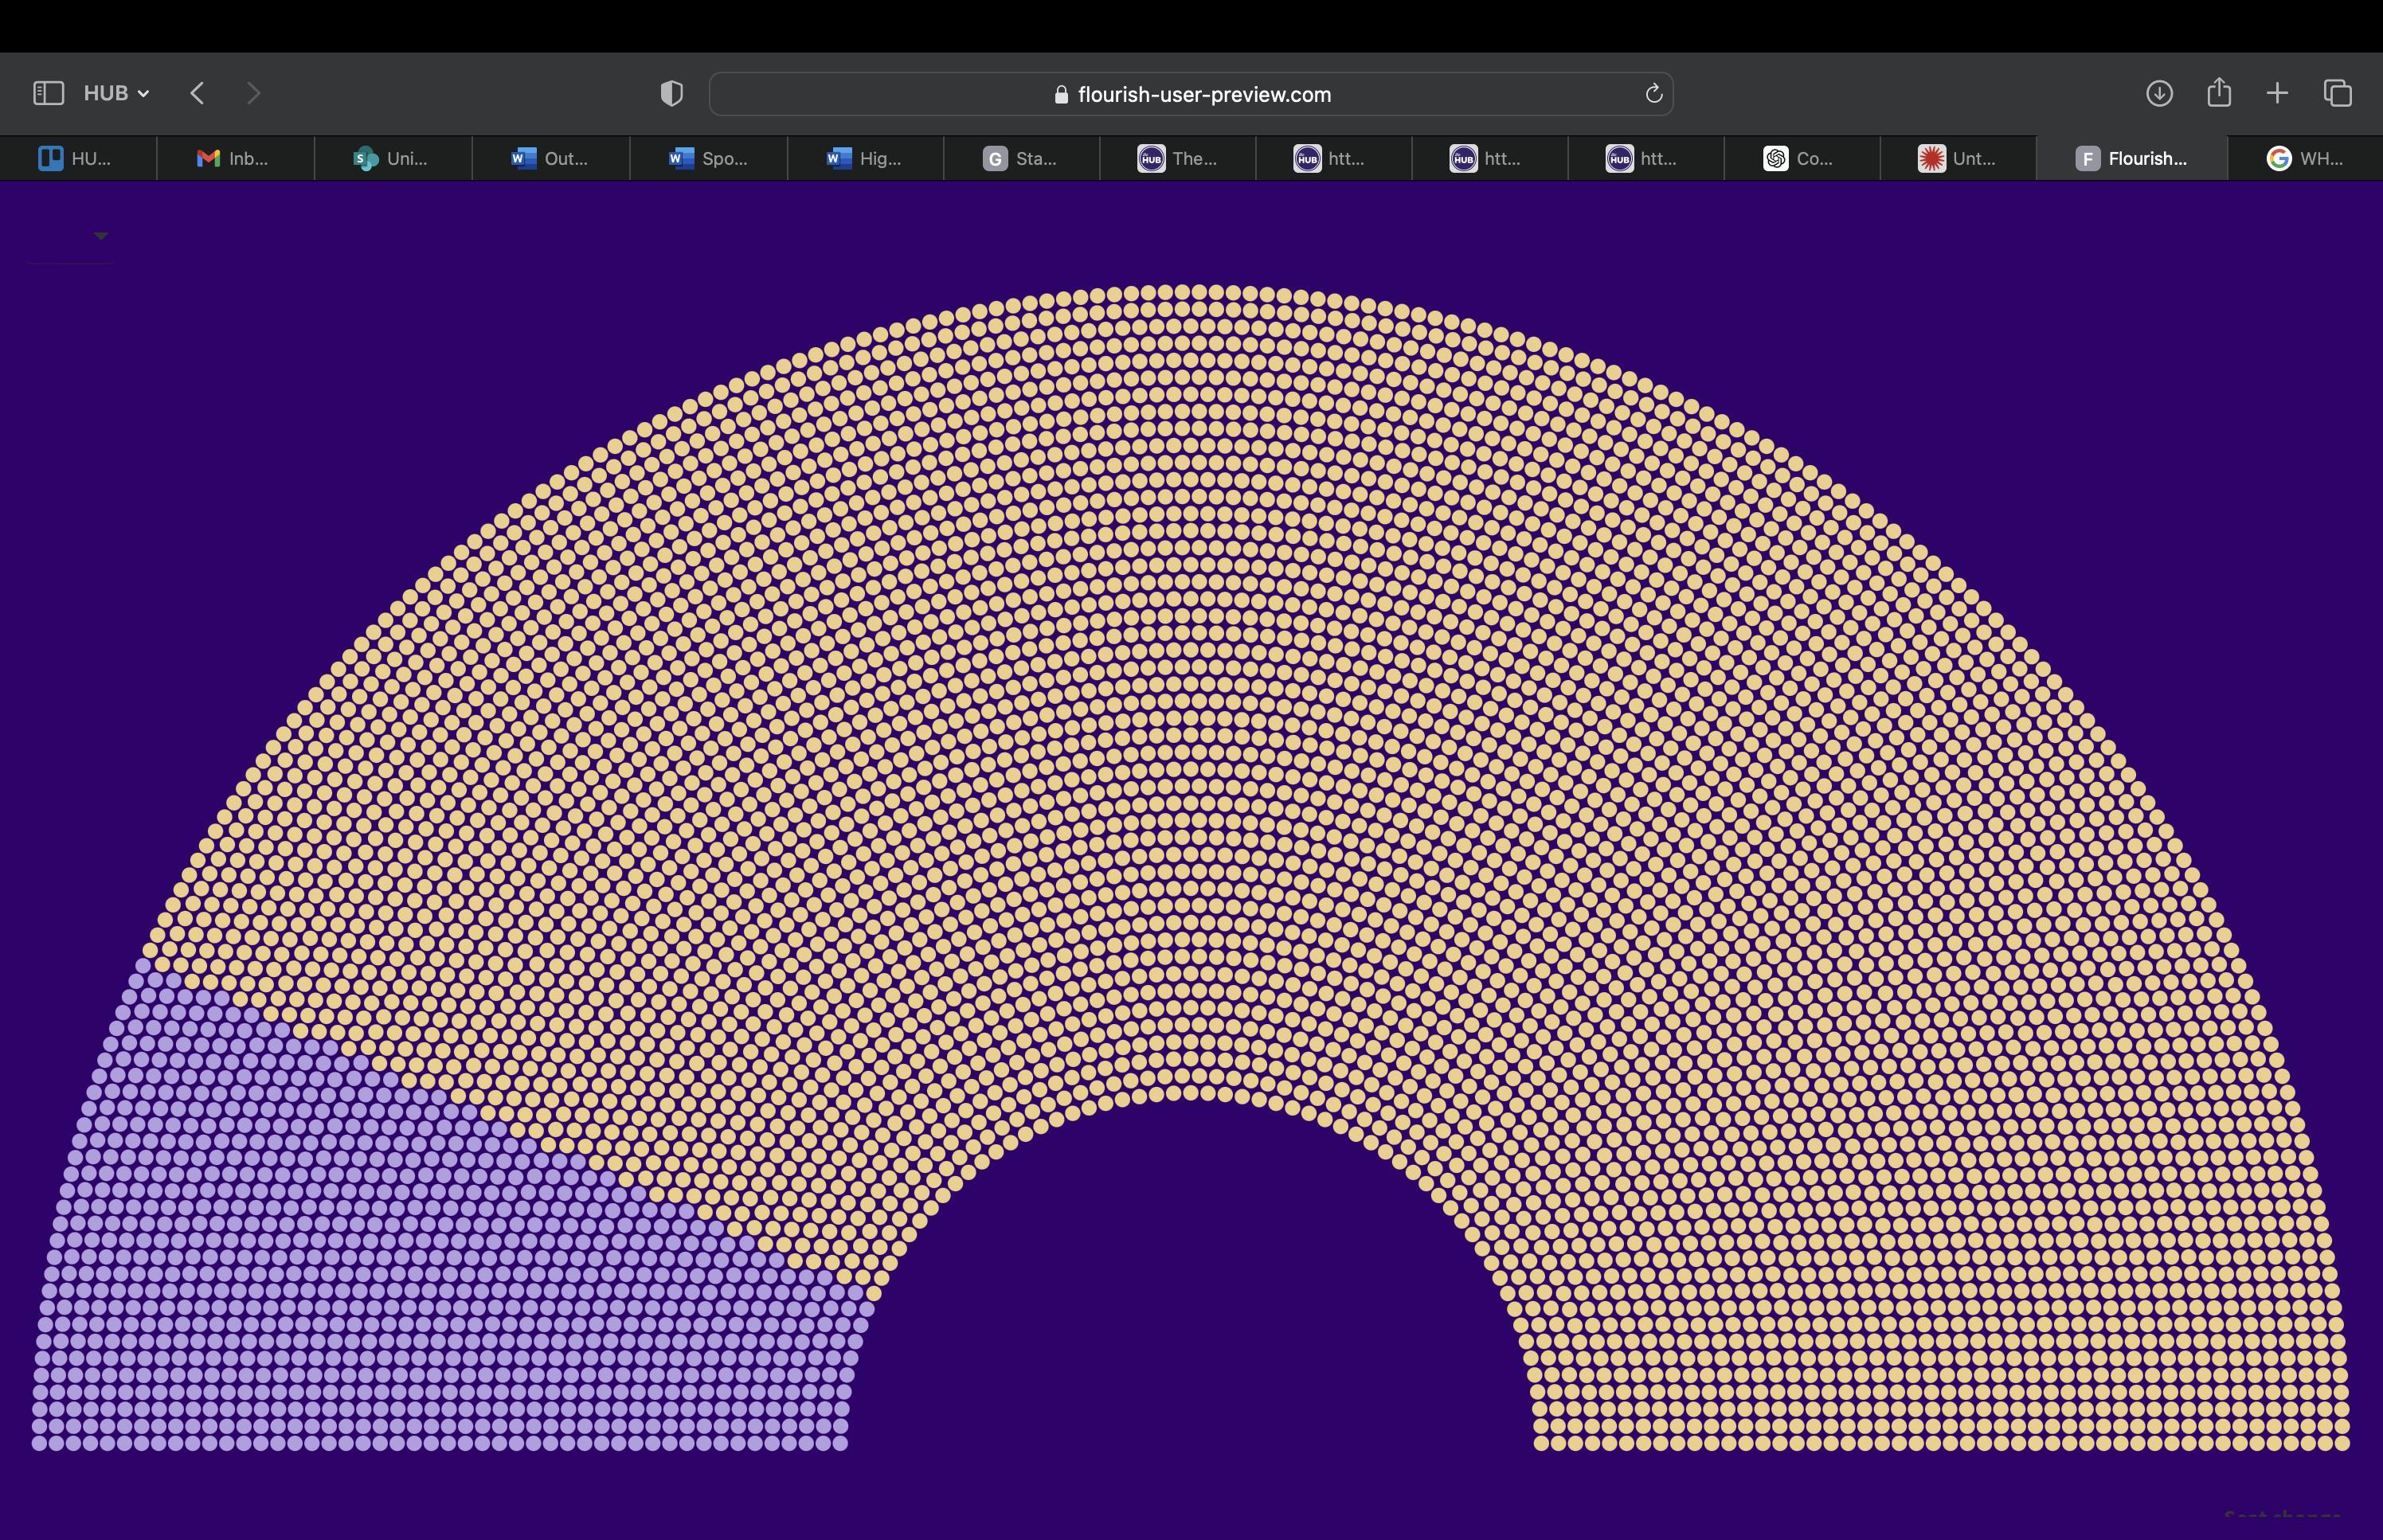Open the Word Out... document tab
This screenshot has height=1540, width=2383.
tap(550, 159)
